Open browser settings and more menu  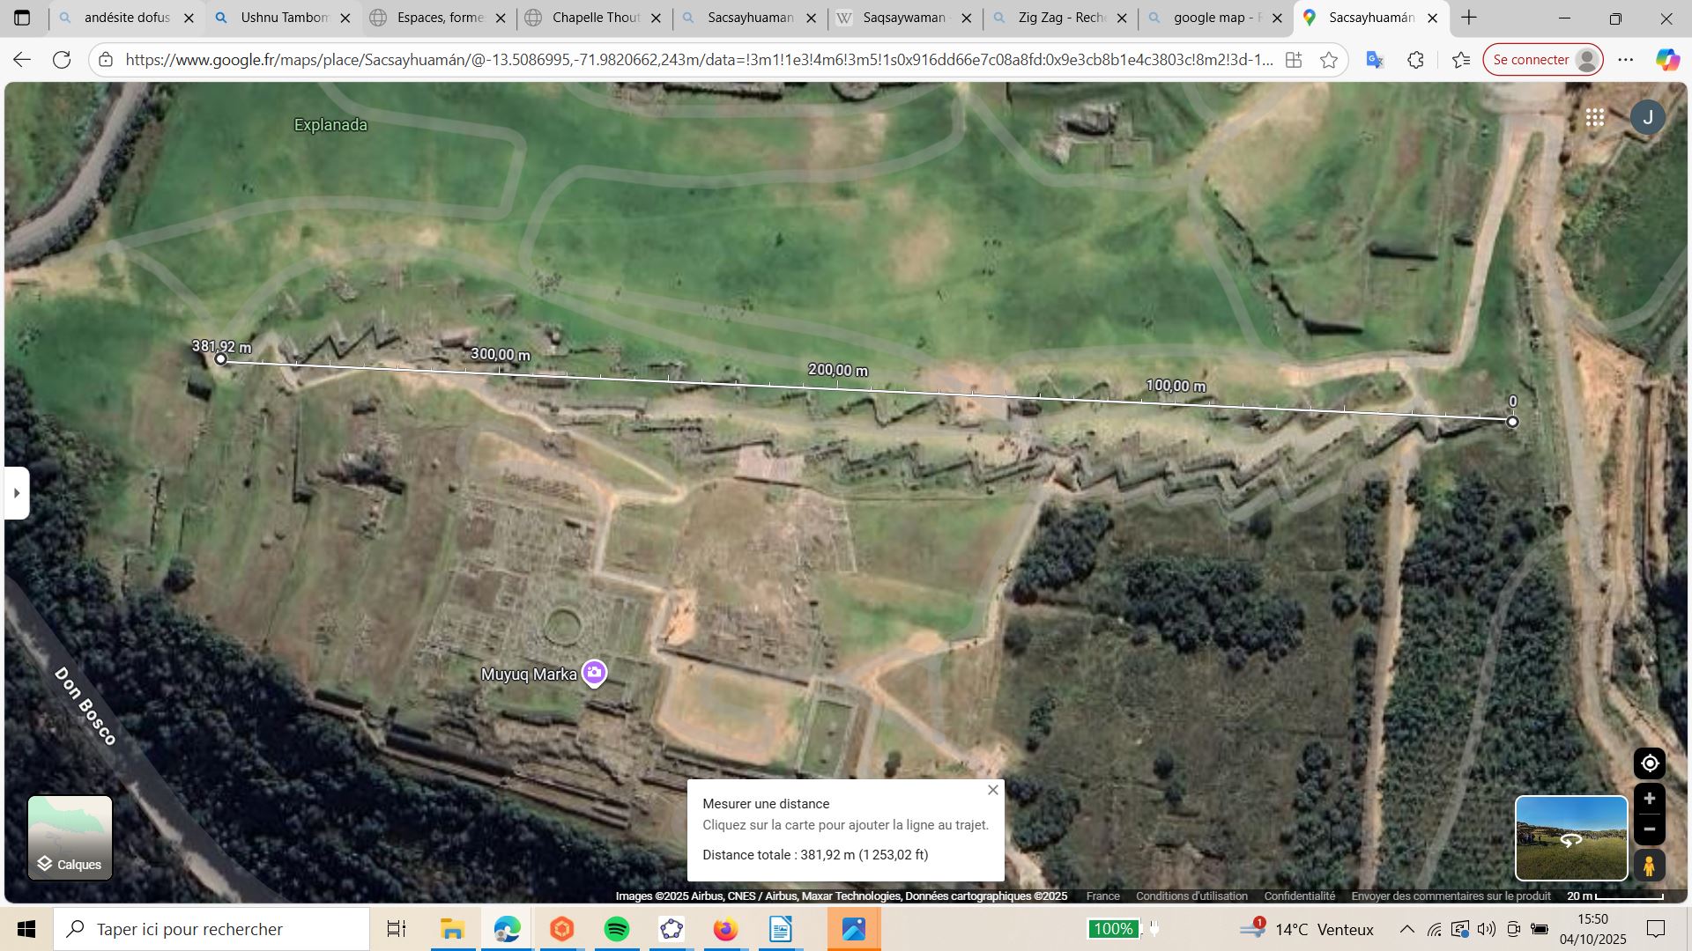pos(1626,60)
